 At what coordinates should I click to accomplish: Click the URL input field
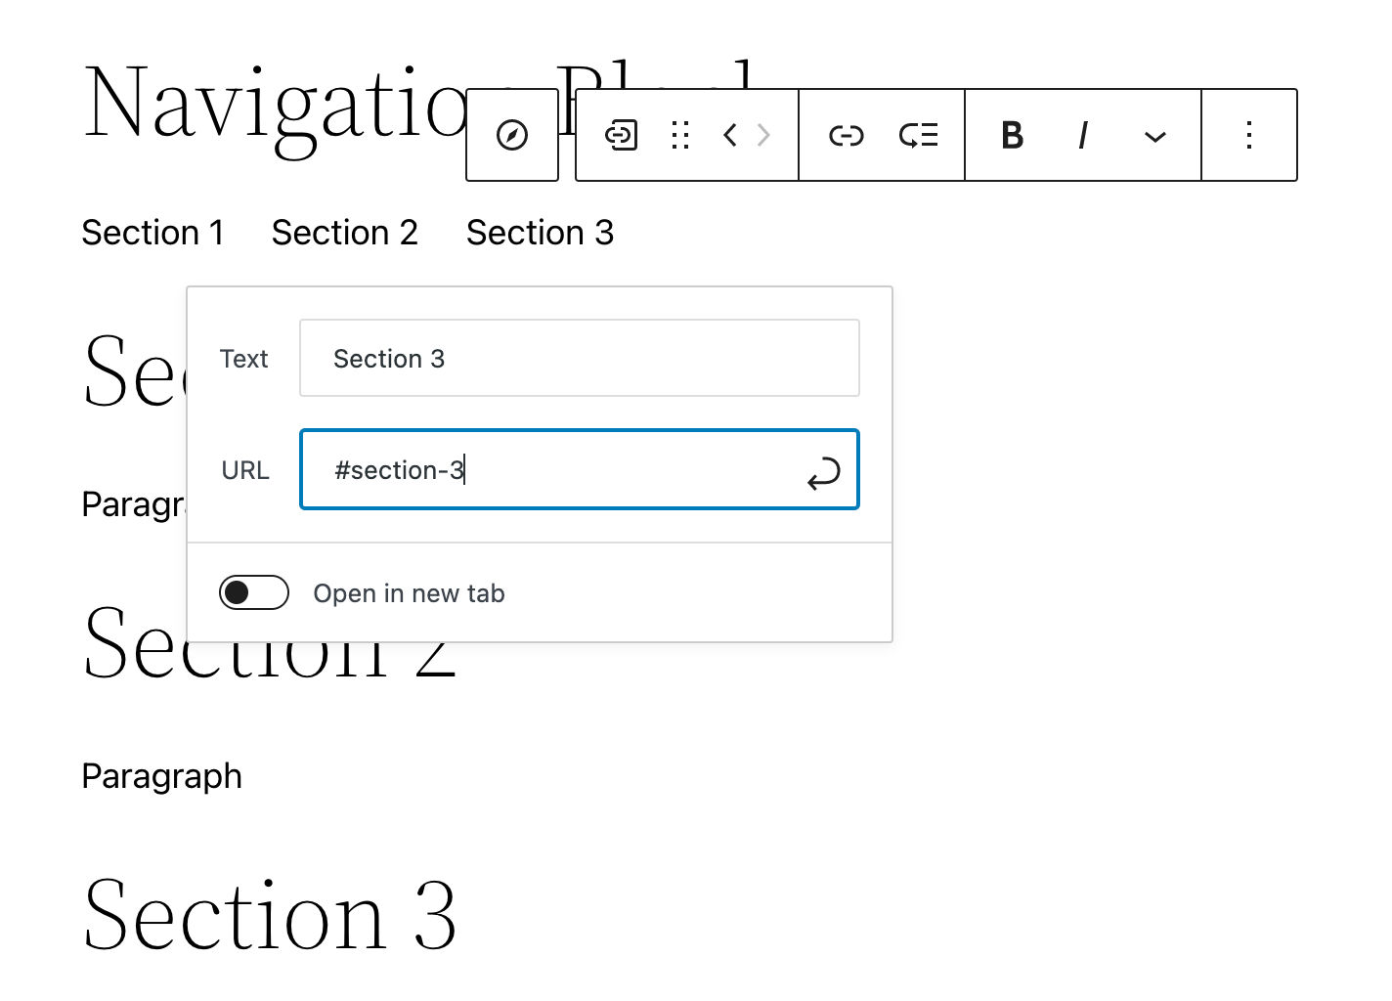tap(557, 470)
